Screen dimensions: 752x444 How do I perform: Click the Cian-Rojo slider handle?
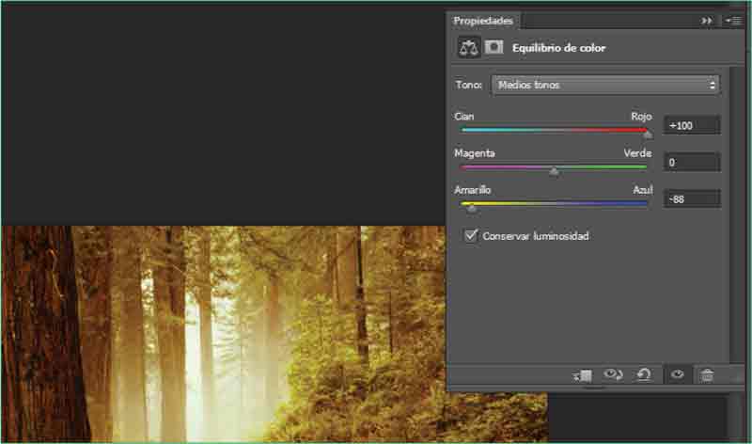(648, 135)
